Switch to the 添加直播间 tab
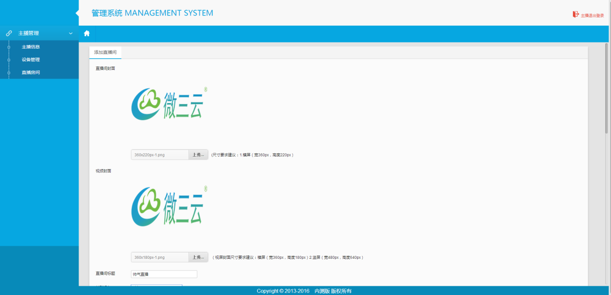 click(105, 52)
